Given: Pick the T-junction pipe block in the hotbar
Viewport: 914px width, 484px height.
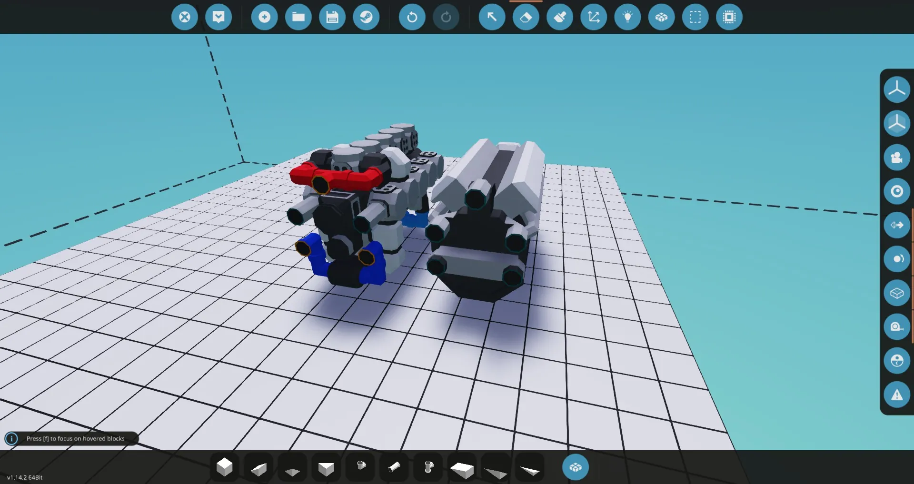Looking at the screenshot, I should point(428,467).
